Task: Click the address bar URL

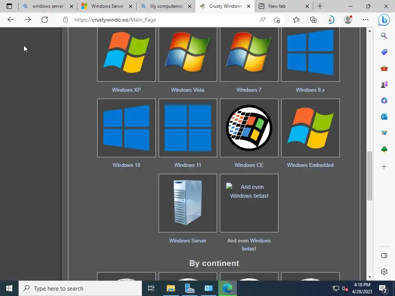Action: tap(115, 20)
